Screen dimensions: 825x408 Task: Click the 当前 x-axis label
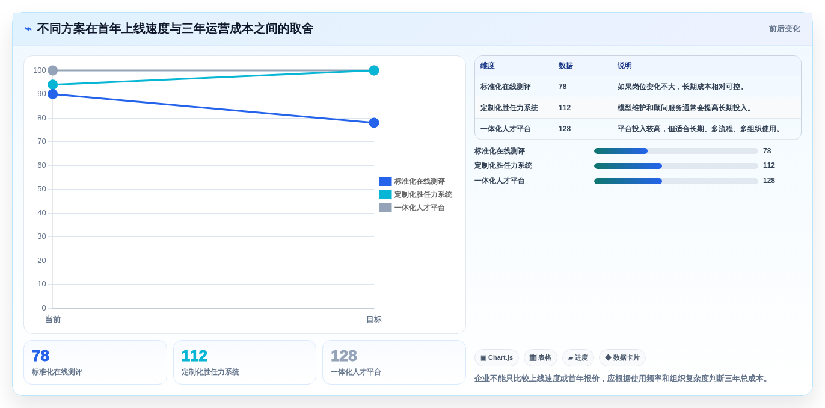(53, 320)
